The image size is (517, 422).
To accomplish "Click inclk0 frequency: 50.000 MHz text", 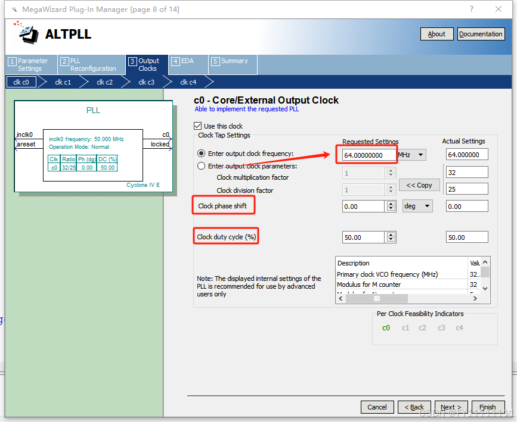I will [86, 139].
